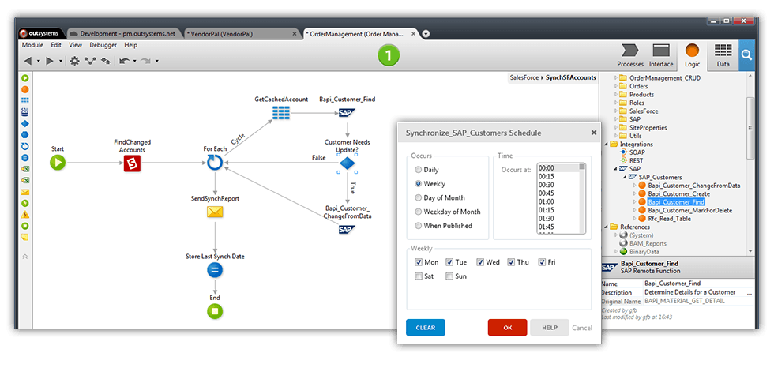Choose the Daily radio button
This screenshot has width=774, height=368.
tap(419, 170)
